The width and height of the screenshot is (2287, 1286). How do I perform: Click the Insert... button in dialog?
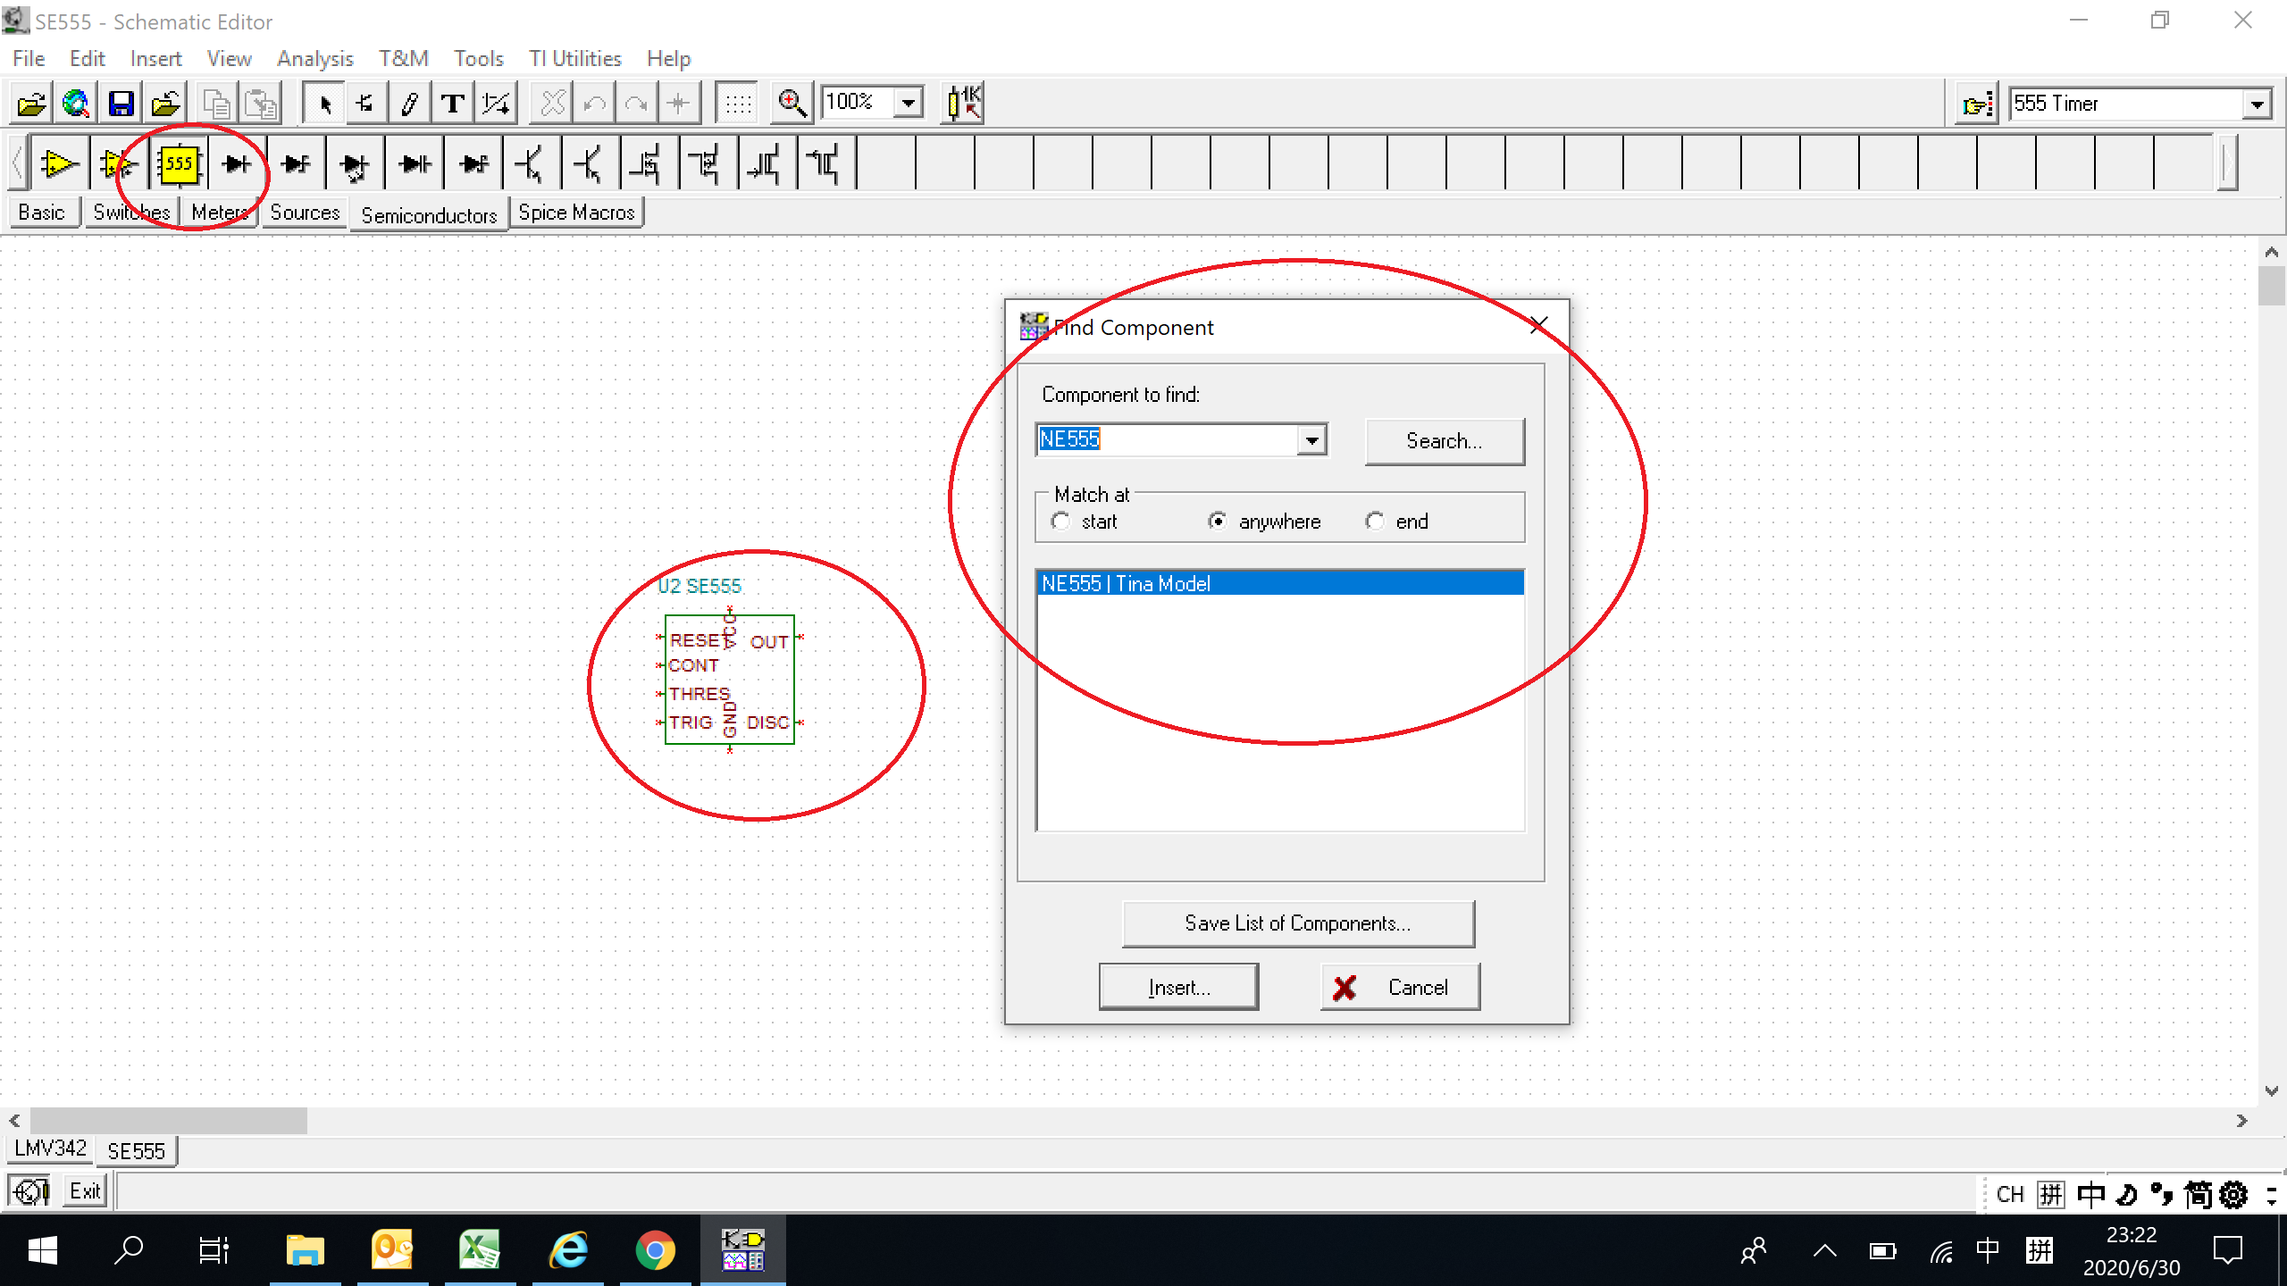pos(1178,988)
